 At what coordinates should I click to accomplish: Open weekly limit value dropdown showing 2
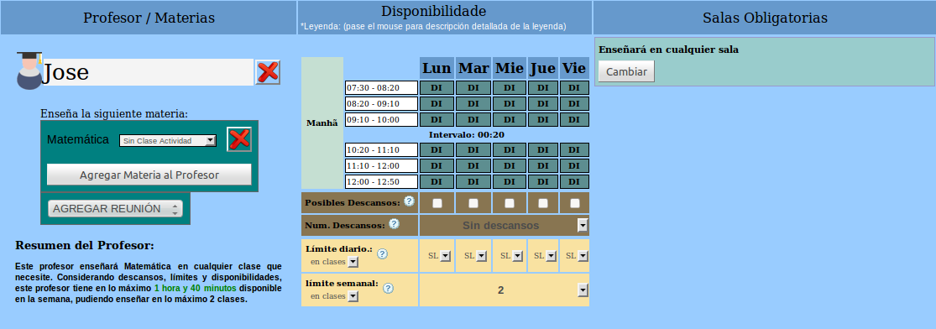coord(505,290)
